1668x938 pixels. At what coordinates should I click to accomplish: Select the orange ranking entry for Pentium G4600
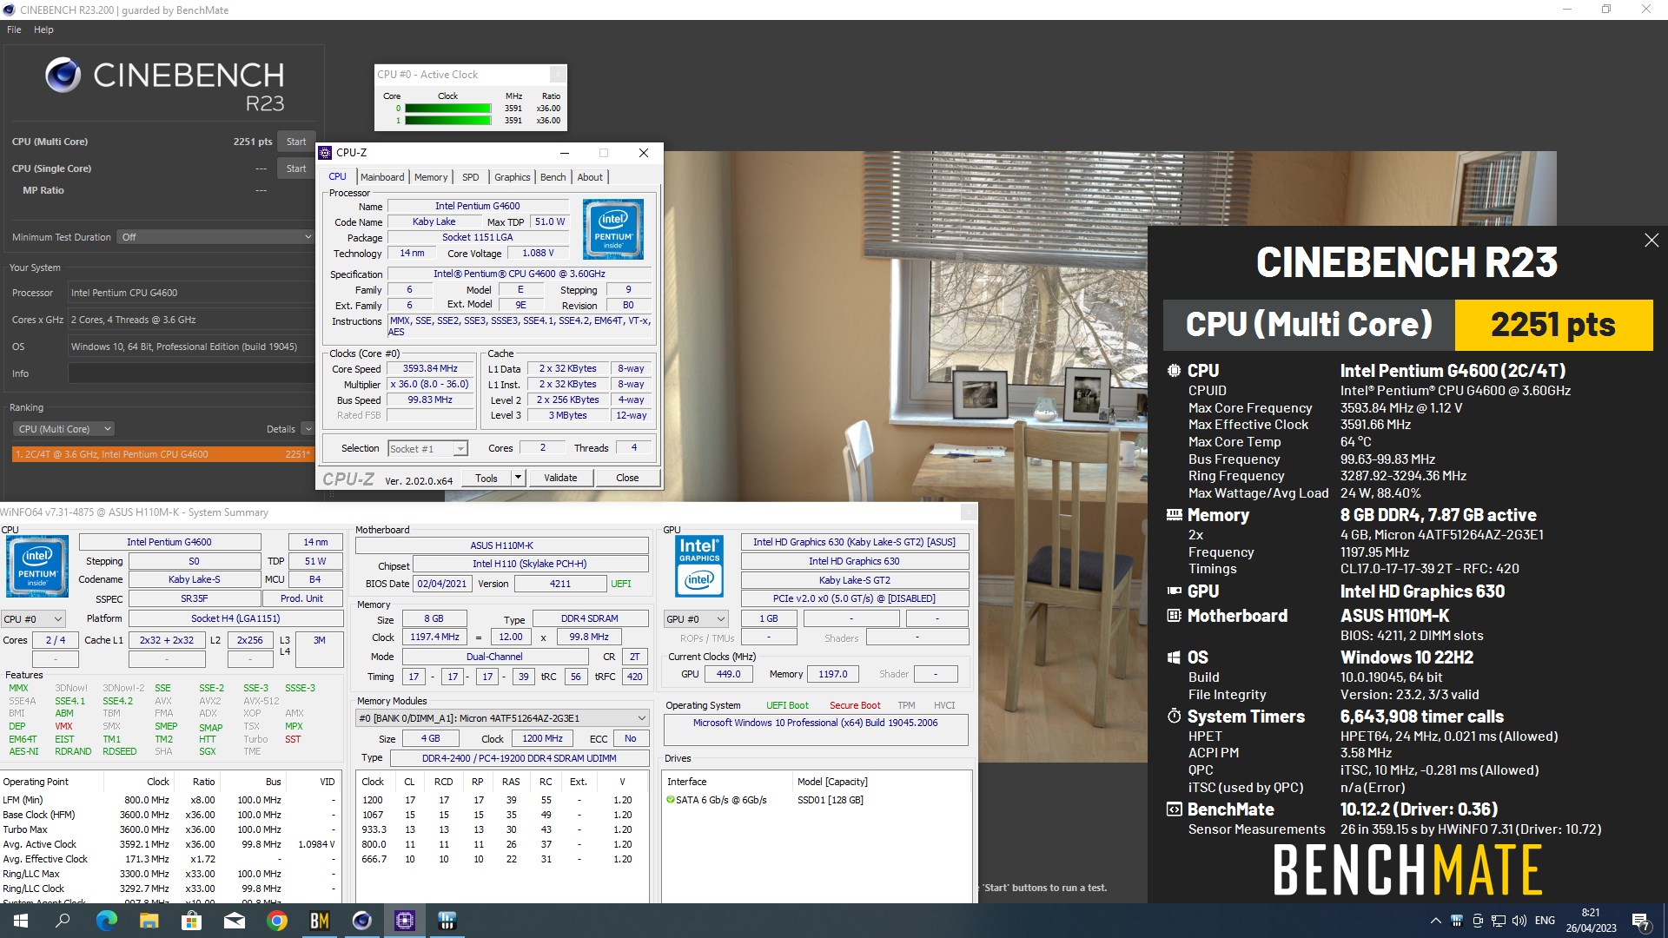click(x=162, y=454)
